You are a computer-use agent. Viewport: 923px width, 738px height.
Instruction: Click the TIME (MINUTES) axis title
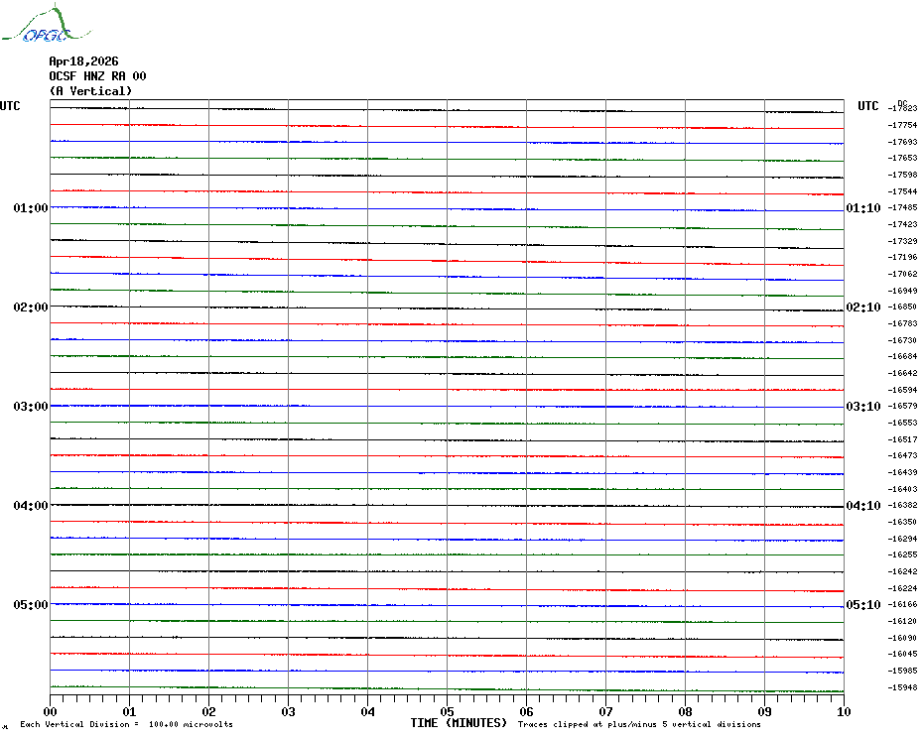click(x=459, y=723)
